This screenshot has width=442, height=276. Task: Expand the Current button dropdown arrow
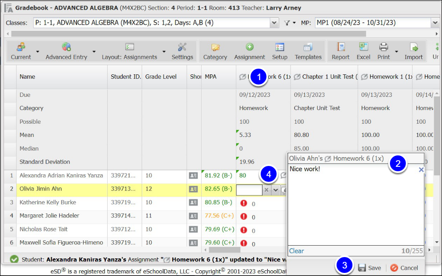[x=37, y=52]
